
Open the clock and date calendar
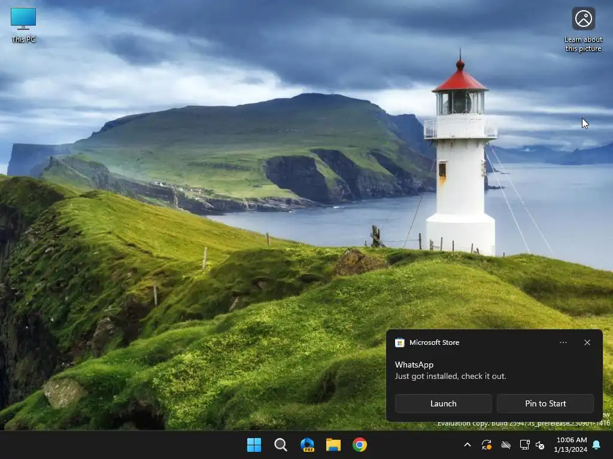(x=570, y=445)
